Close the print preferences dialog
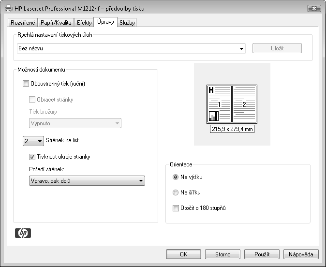This screenshot has height=267, width=326. [314, 9]
